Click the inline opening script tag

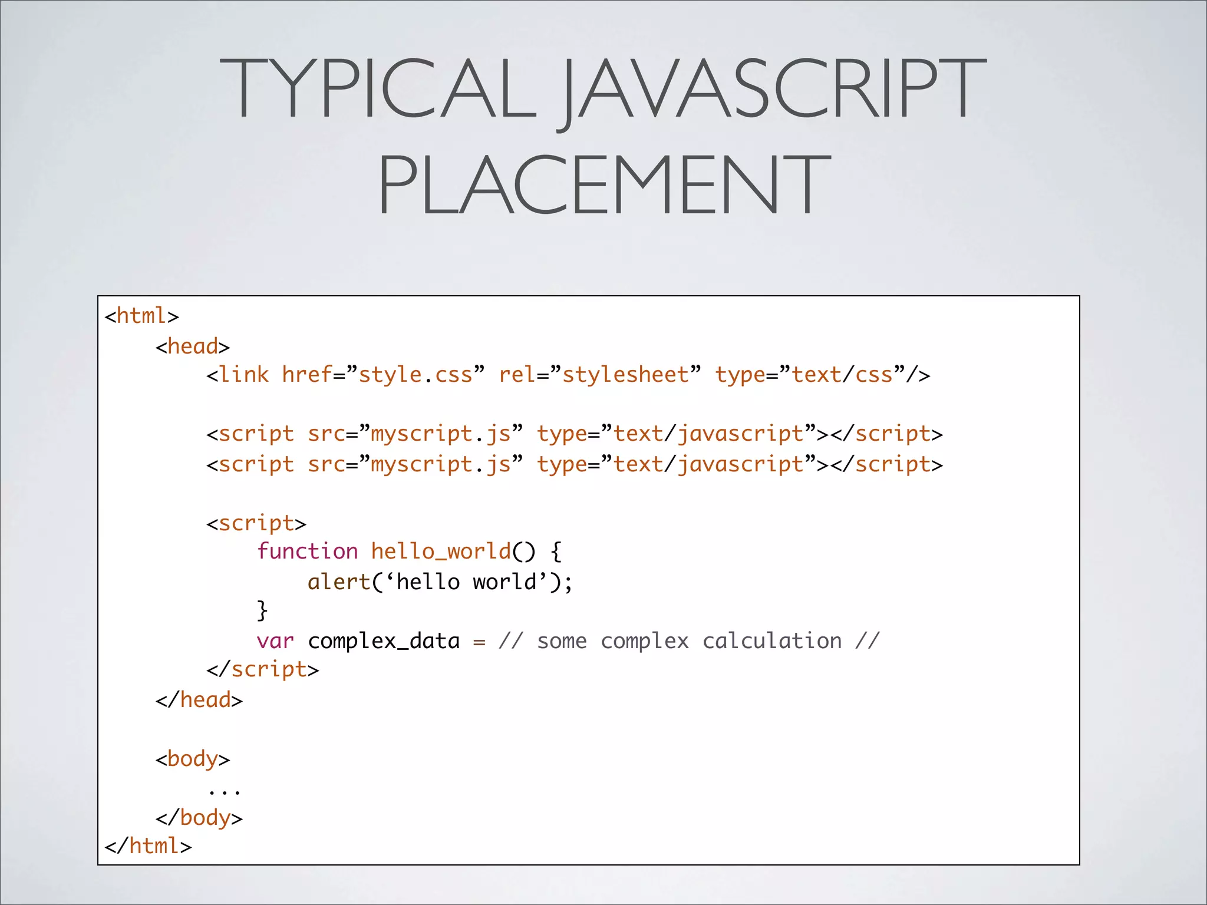click(x=256, y=523)
